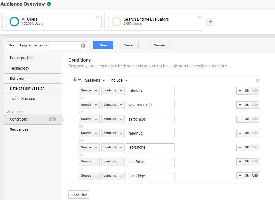Remove the filter with the circled X icon
275x200 pixels.
(257, 81)
